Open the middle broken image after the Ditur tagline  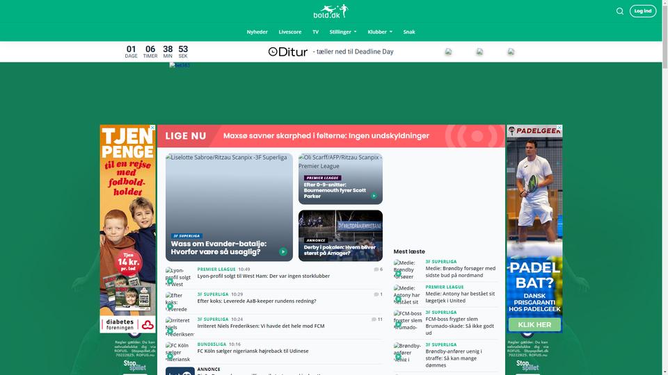(479, 52)
